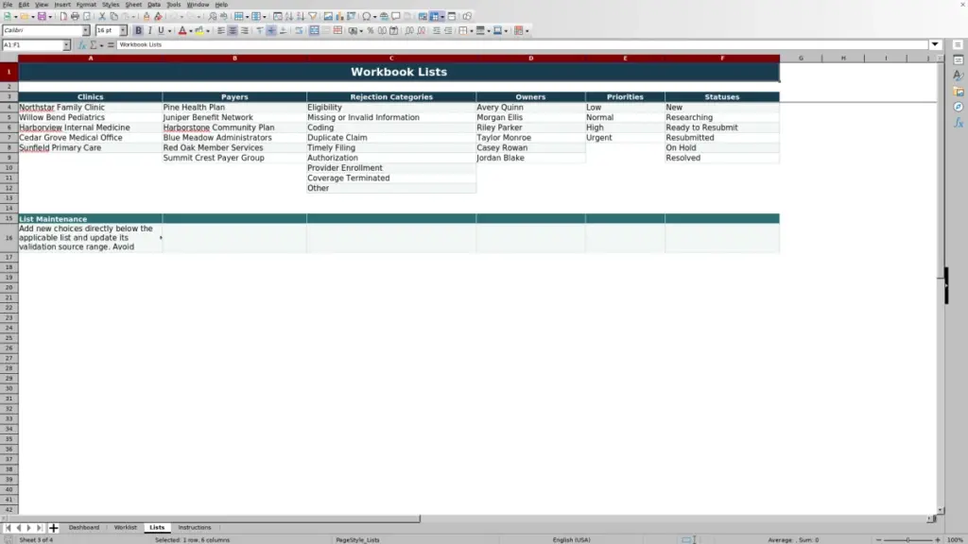
Task: Switch to the Worklist sheet tab
Action: click(x=126, y=528)
